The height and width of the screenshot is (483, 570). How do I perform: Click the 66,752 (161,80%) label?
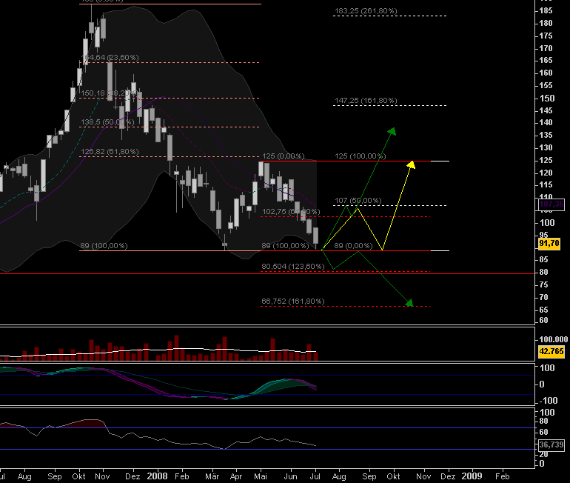pos(293,302)
